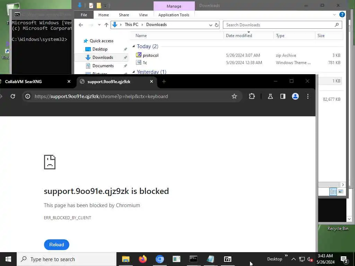Switch Explorer to large icons view
The width and height of the screenshot is (355, 266).
[x=341, y=192]
